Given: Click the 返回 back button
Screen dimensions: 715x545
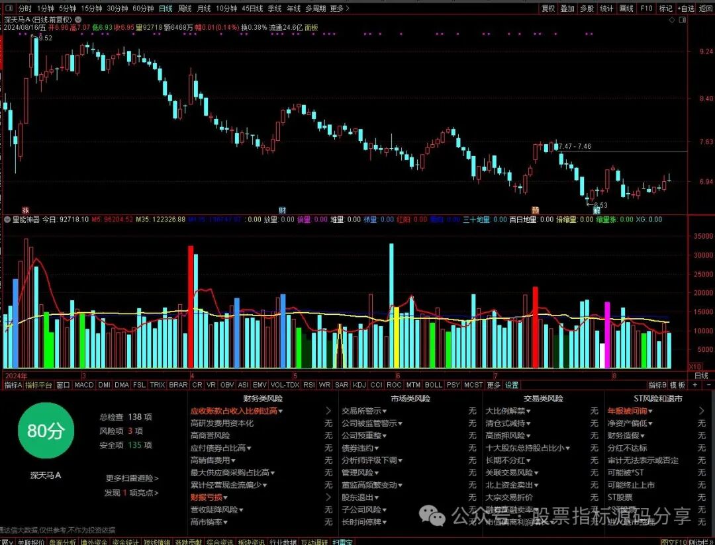Looking at the screenshot, I should [x=706, y=8].
